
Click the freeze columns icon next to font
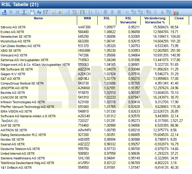click(x=169, y=12)
